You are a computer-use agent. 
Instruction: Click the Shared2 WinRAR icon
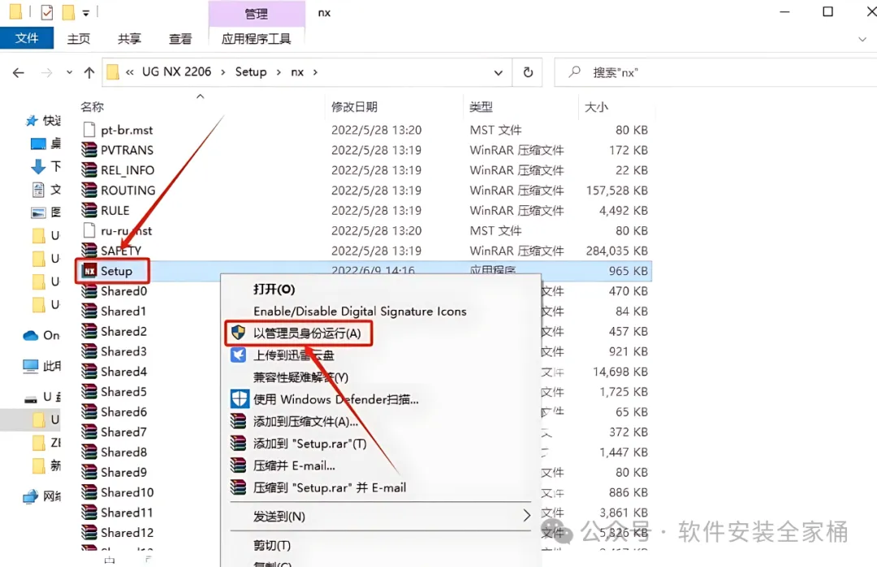point(89,331)
